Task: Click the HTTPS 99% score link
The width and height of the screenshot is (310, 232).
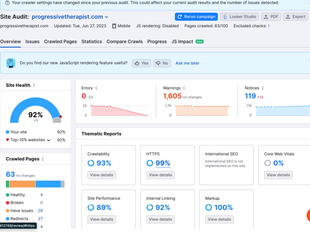Action: [163, 163]
